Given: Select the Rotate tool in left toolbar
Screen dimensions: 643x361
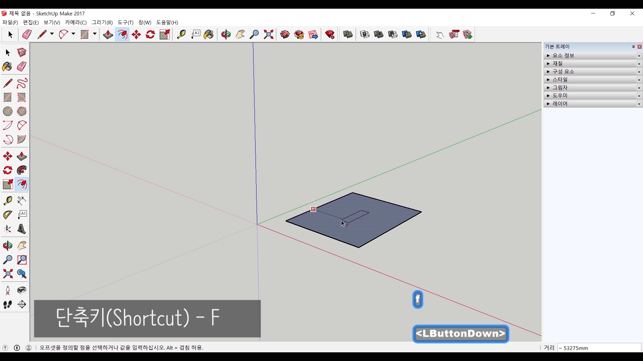Looking at the screenshot, I should tap(8, 170).
